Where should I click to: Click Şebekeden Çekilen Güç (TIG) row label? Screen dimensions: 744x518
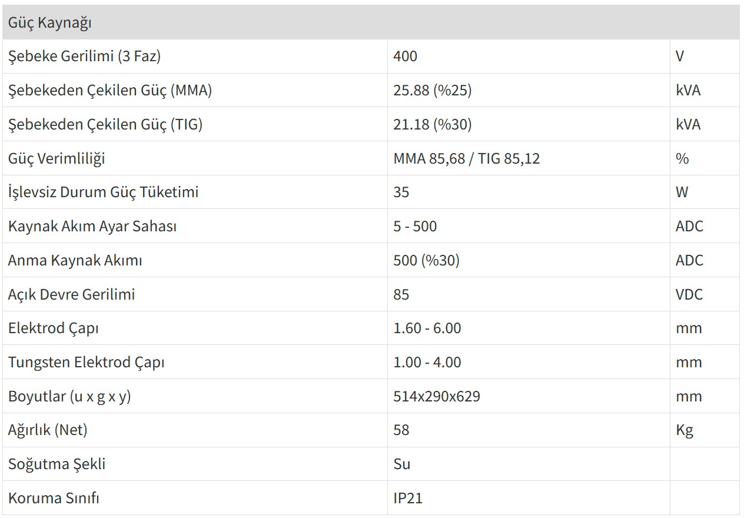pyautogui.click(x=105, y=125)
